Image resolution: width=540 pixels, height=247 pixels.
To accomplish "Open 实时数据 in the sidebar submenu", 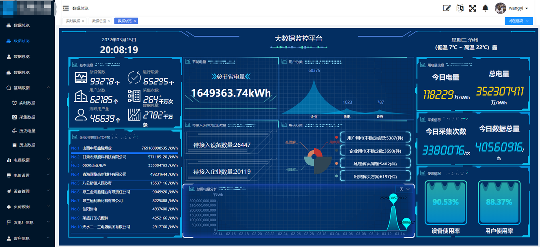I will click(x=27, y=103).
